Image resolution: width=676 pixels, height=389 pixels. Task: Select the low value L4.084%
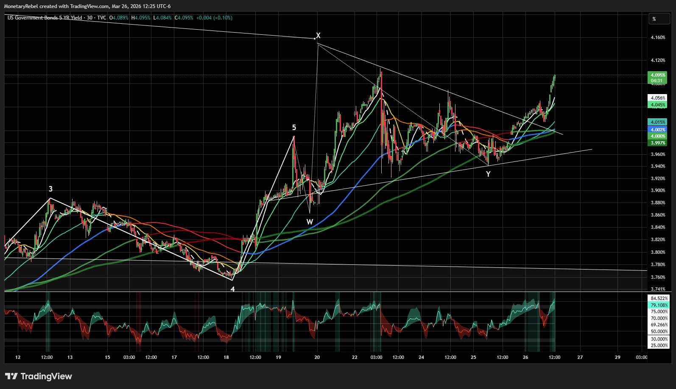[162, 18]
